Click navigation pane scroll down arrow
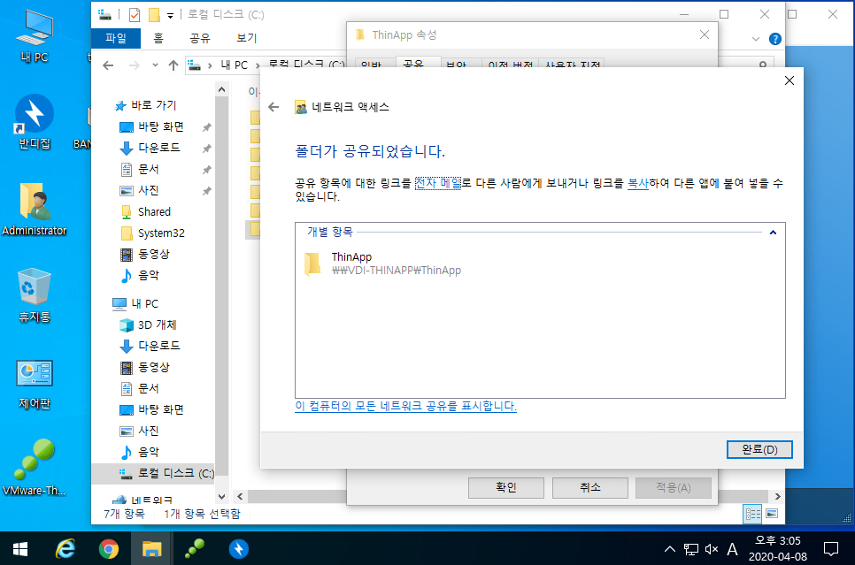The image size is (855, 565). tap(221, 496)
